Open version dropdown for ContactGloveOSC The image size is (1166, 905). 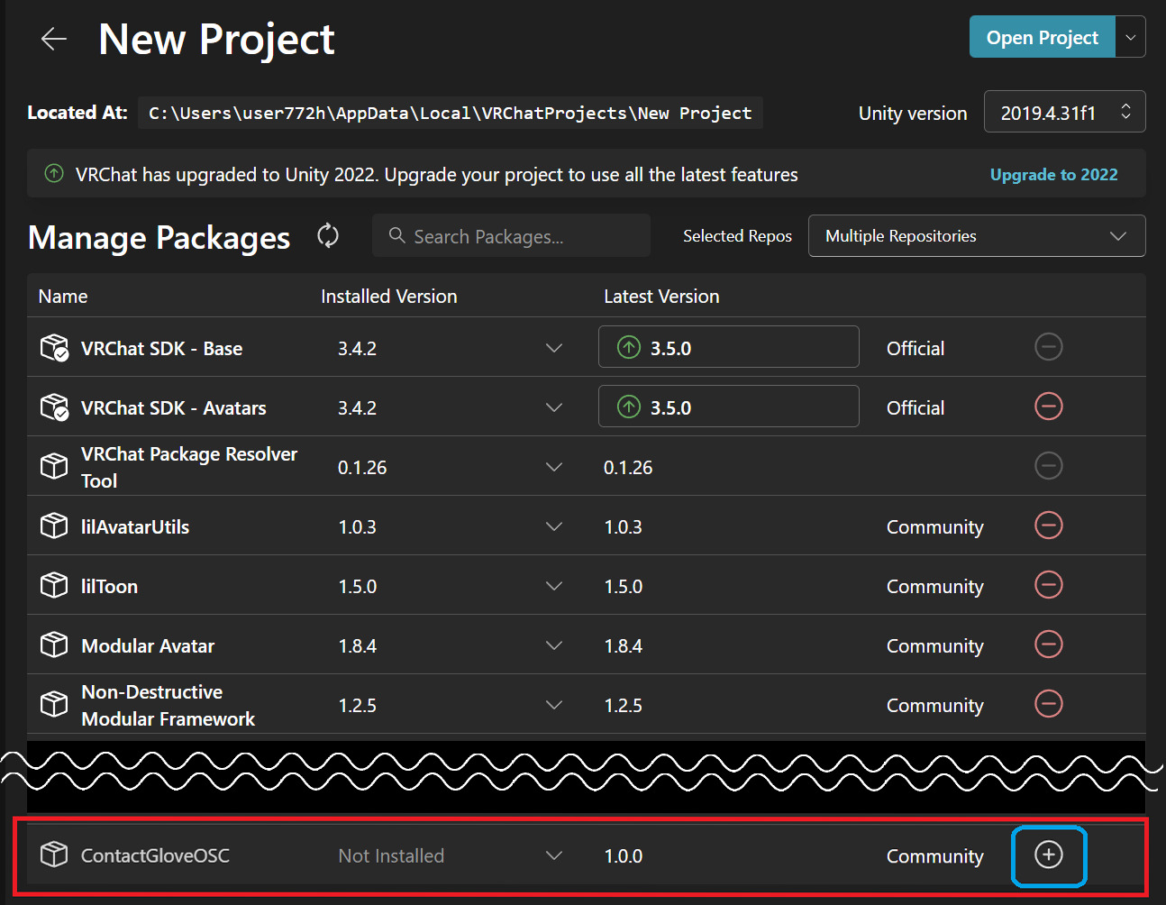[554, 855]
